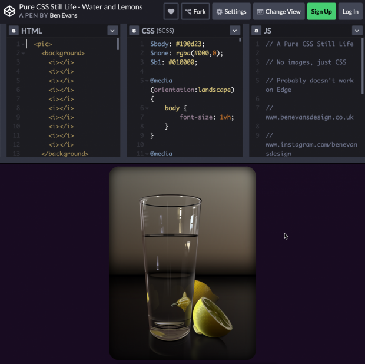Click the 'www.instagram.com/benevan' comment line
This screenshot has height=364, width=365.
pyautogui.click(x=311, y=145)
